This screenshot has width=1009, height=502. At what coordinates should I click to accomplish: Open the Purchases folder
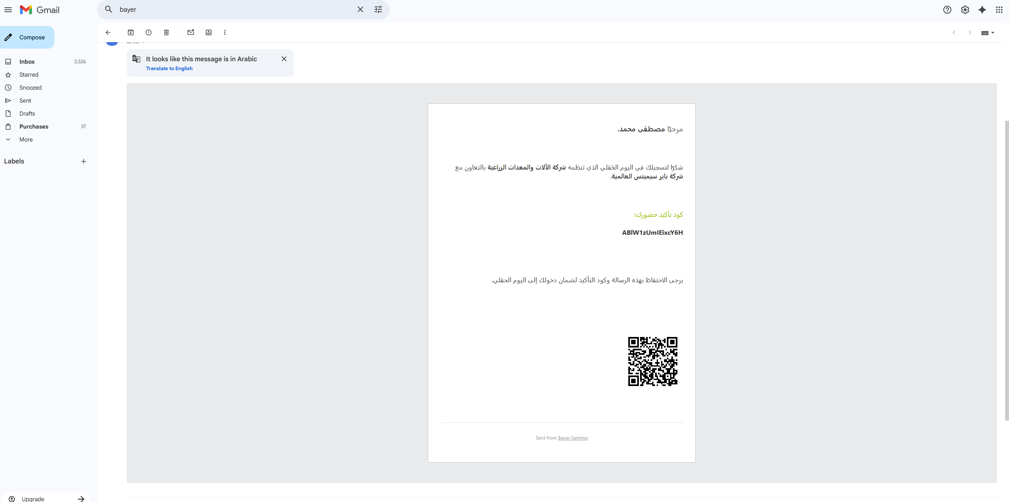[34, 127]
